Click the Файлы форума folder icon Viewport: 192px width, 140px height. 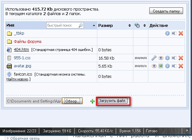(x=9, y=42)
